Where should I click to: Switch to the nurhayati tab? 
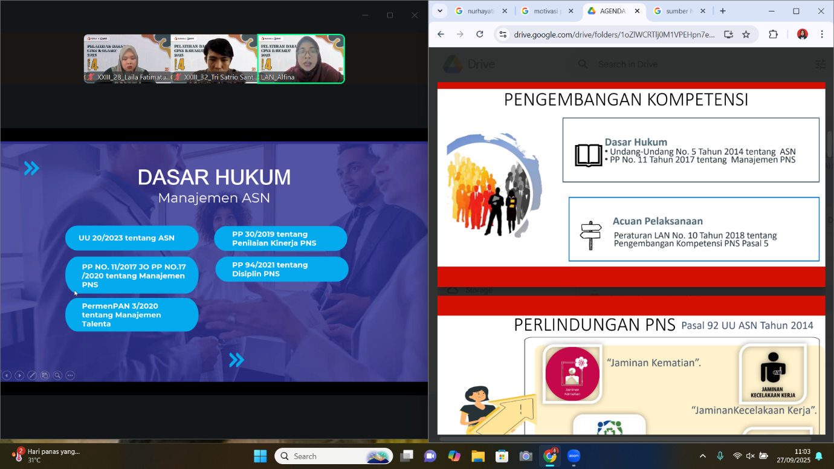click(480, 11)
